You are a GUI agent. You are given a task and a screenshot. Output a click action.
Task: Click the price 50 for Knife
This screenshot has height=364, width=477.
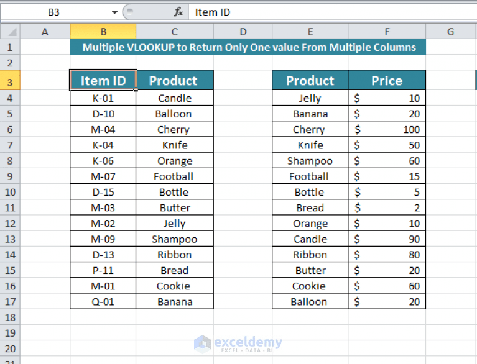[x=387, y=145]
